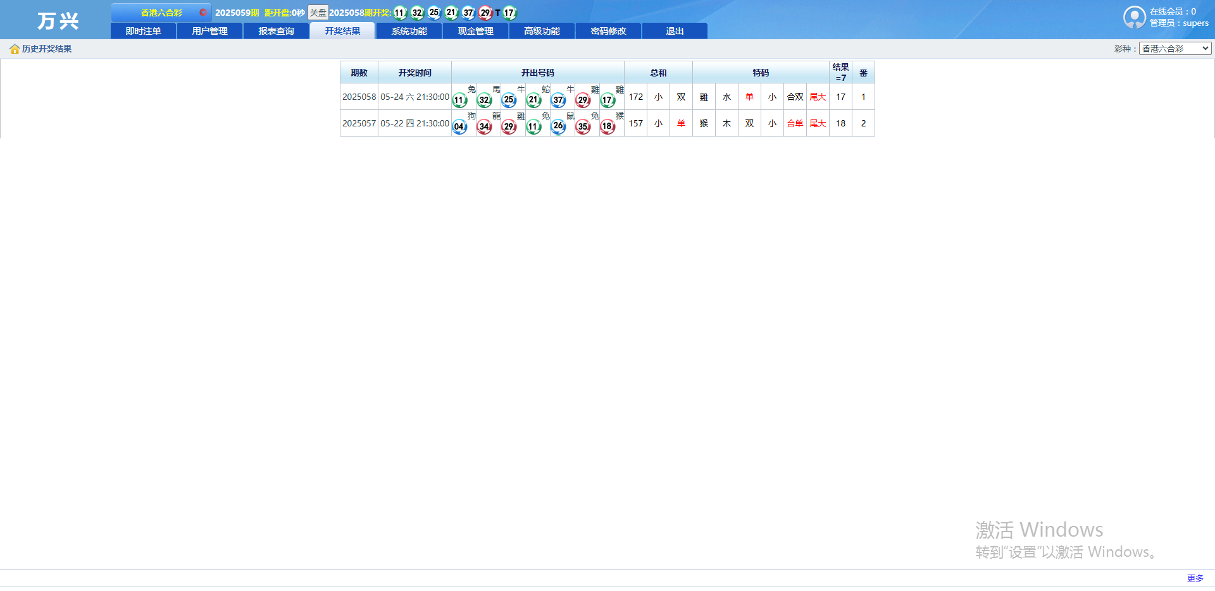This screenshot has width=1215, height=591.
Task: Click ball 04 in period 2025057 row
Action: coord(459,126)
